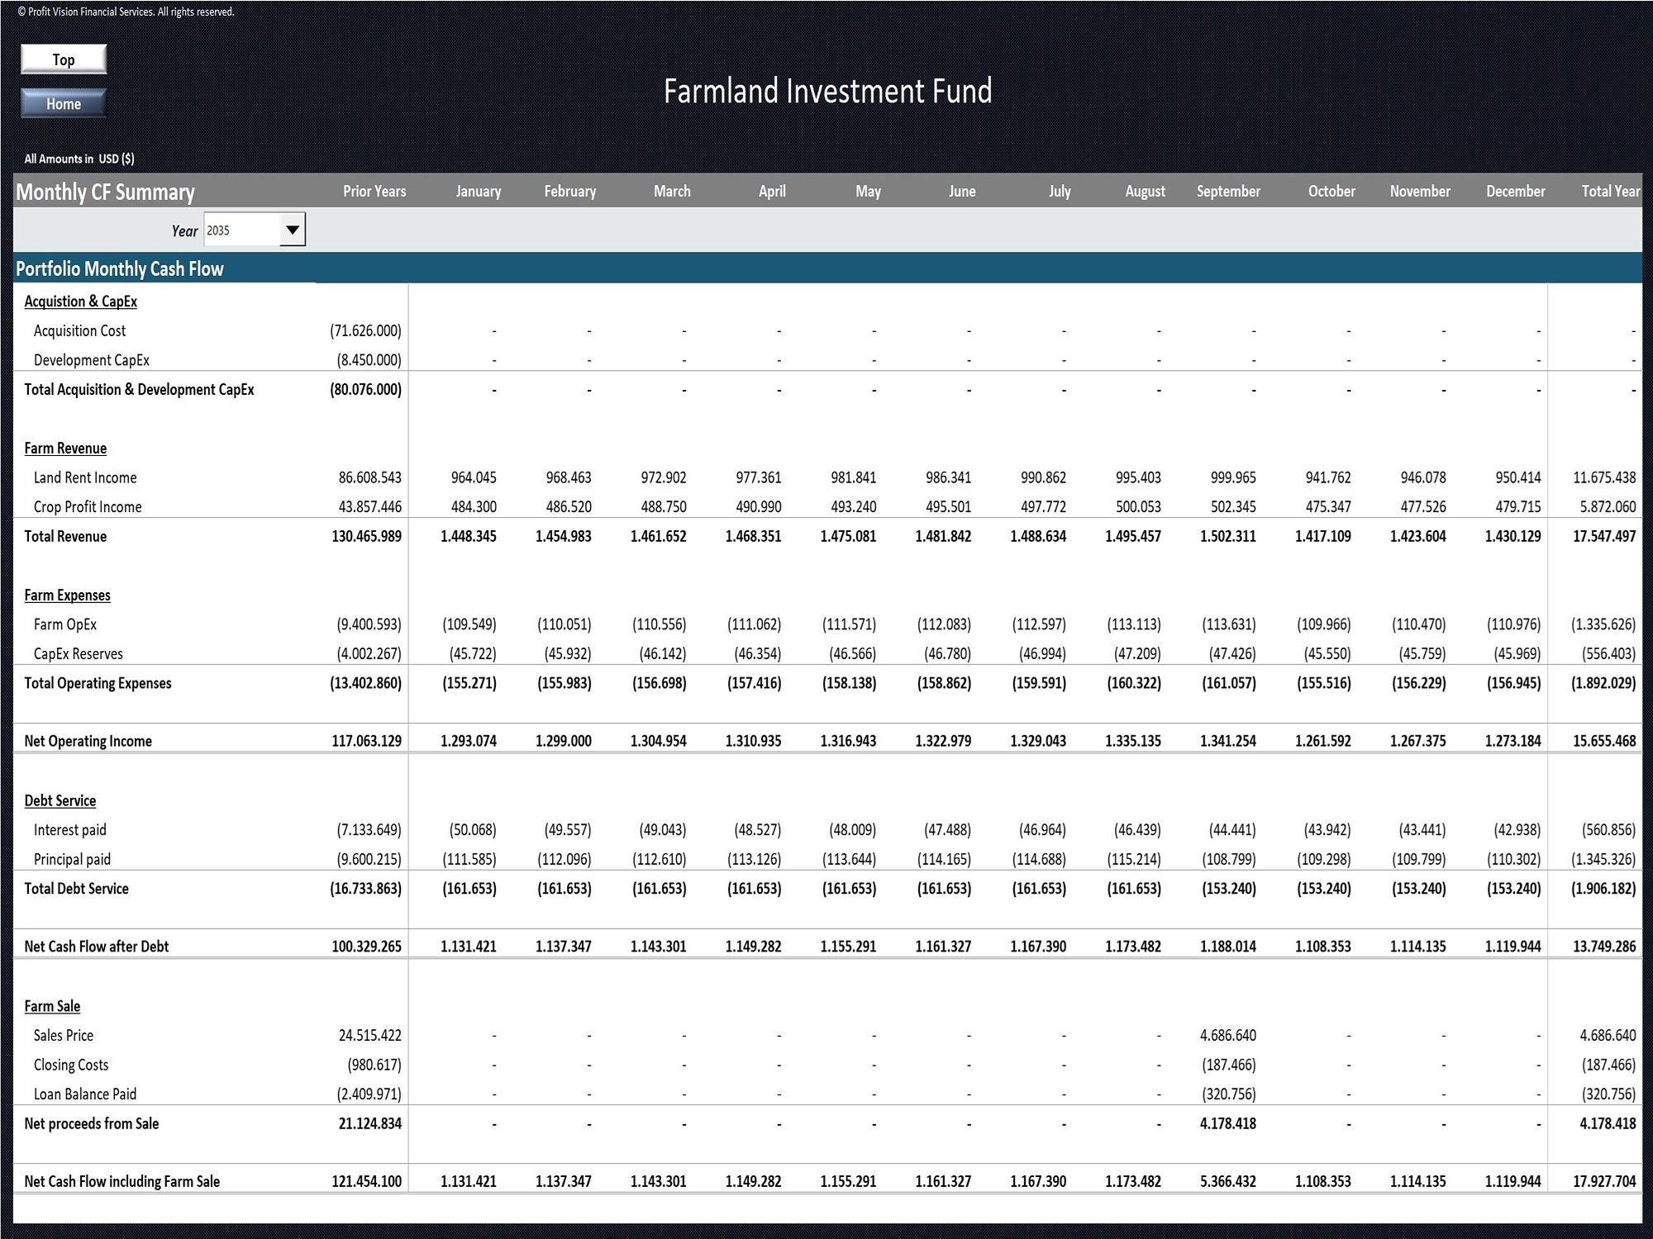The height and width of the screenshot is (1239, 1653).
Task: Click the Farm Revenue section heading
Action: (x=65, y=449)
